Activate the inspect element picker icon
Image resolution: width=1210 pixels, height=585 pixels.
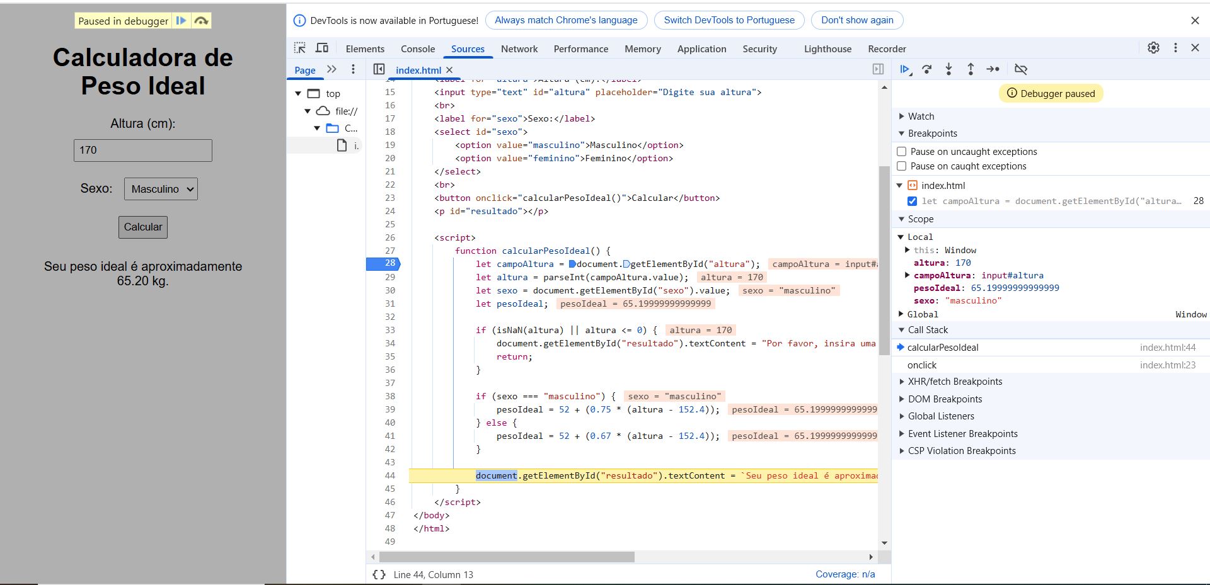300,48
